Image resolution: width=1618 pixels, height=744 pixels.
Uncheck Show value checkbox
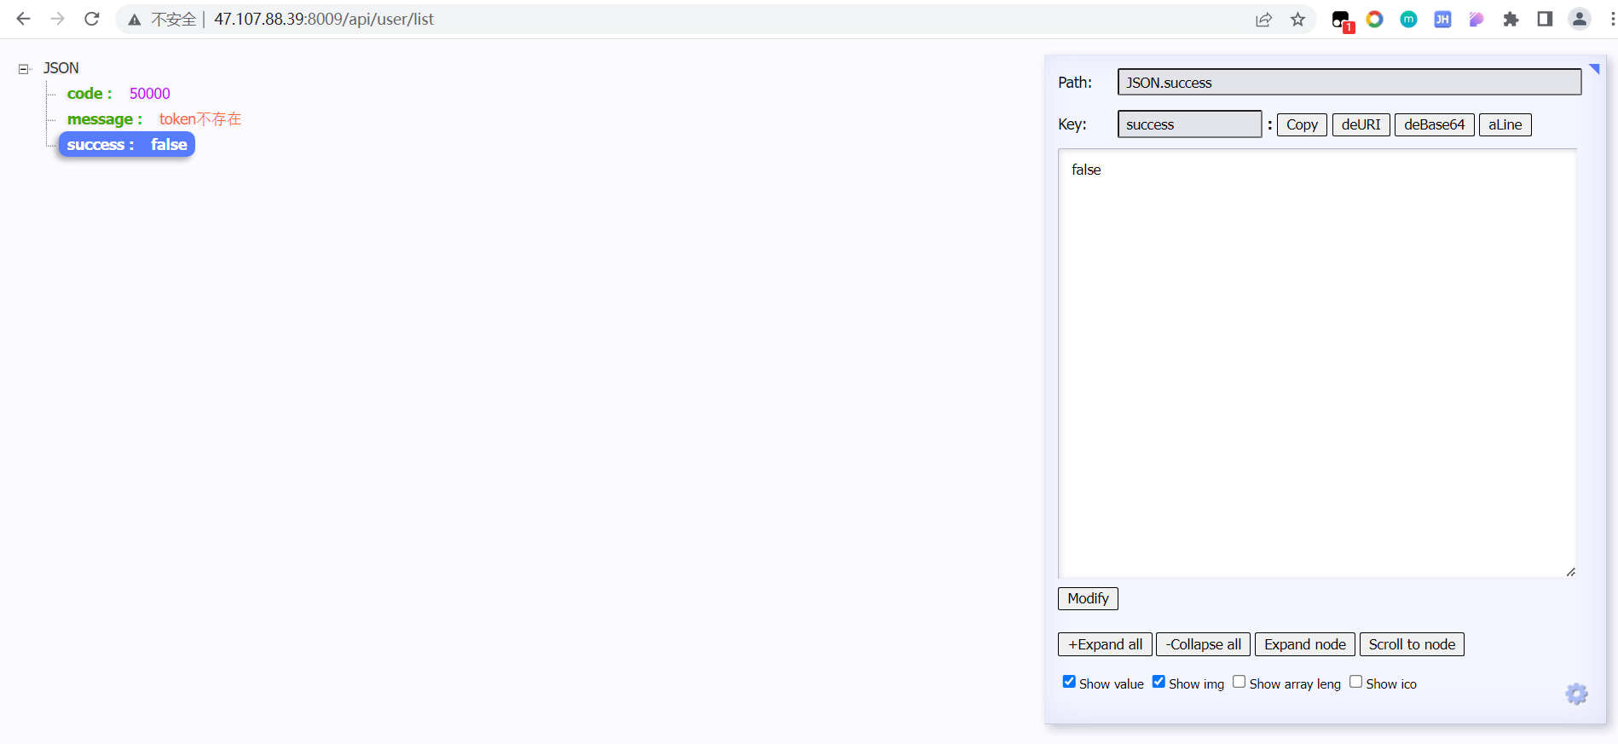pyautogui.click(x=1069, y=682)
